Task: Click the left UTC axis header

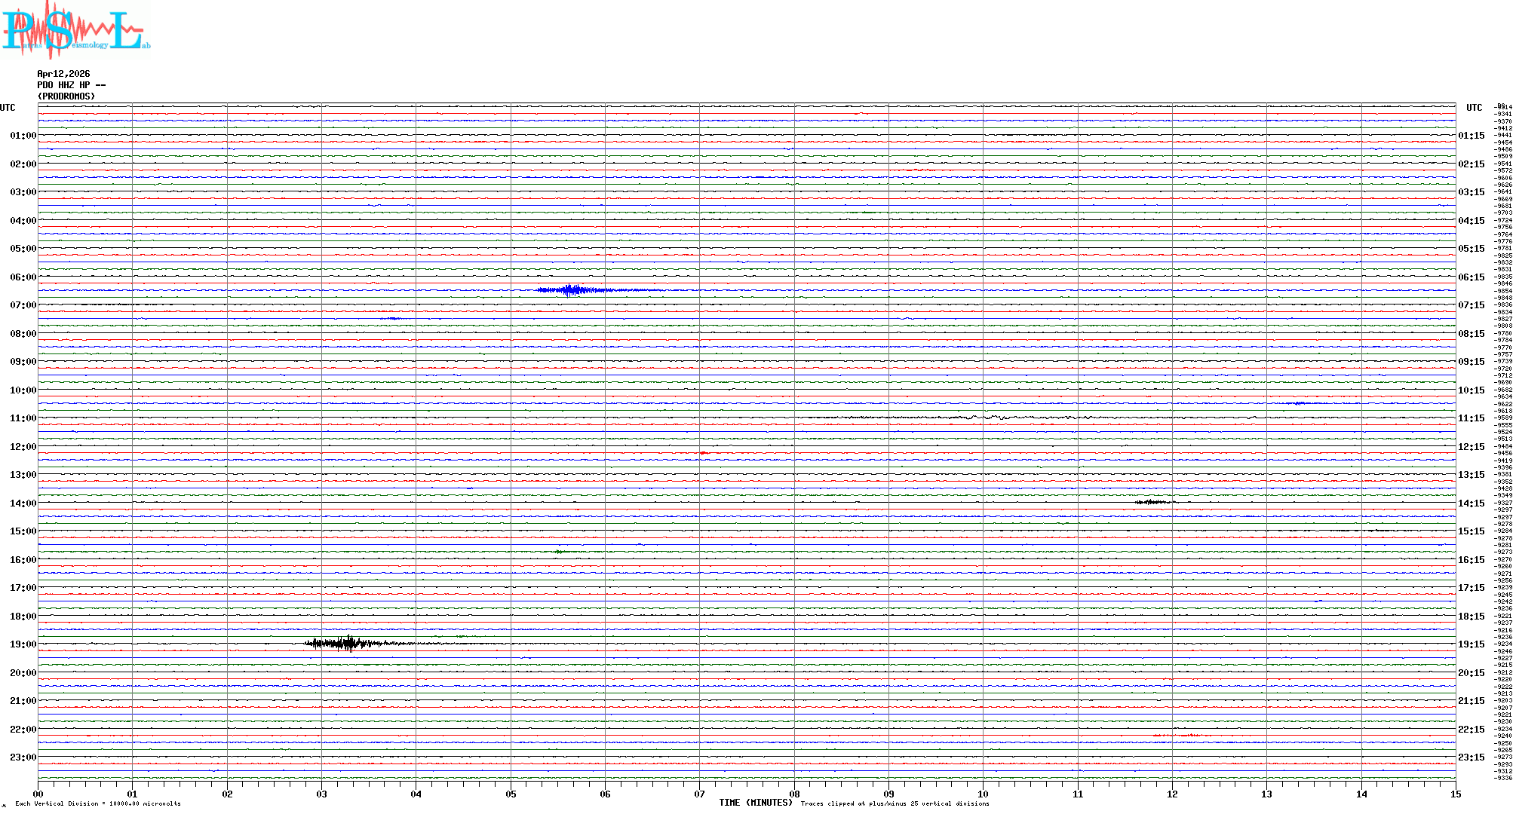Action: pos(8,108)
